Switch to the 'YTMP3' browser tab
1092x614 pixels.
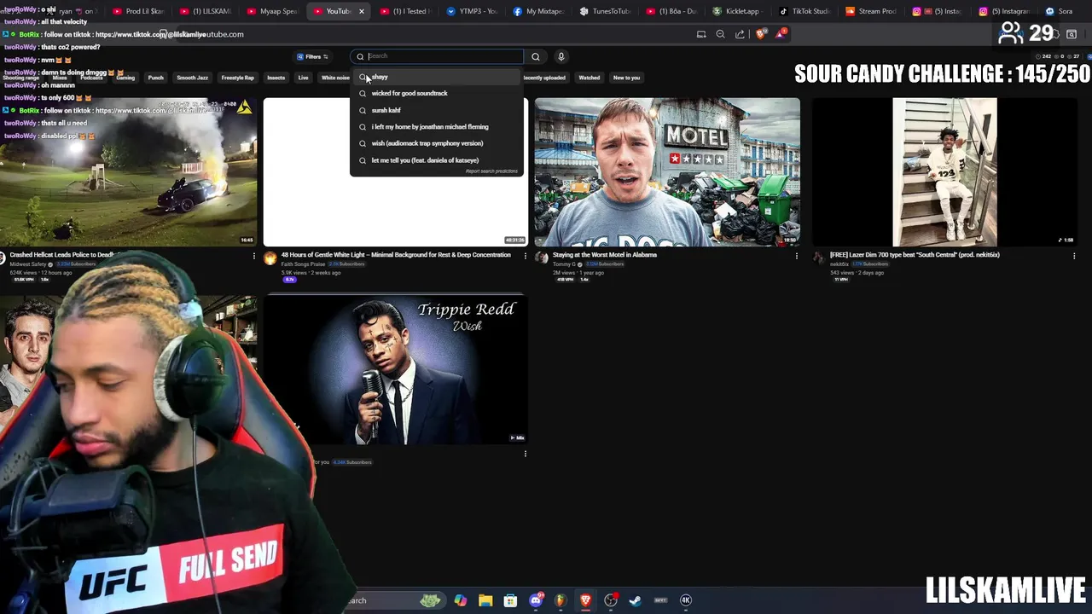pos(472,11)
